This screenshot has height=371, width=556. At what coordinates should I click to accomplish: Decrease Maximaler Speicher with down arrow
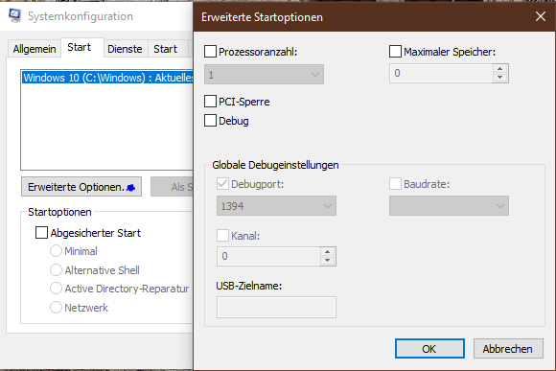[500, 78]
